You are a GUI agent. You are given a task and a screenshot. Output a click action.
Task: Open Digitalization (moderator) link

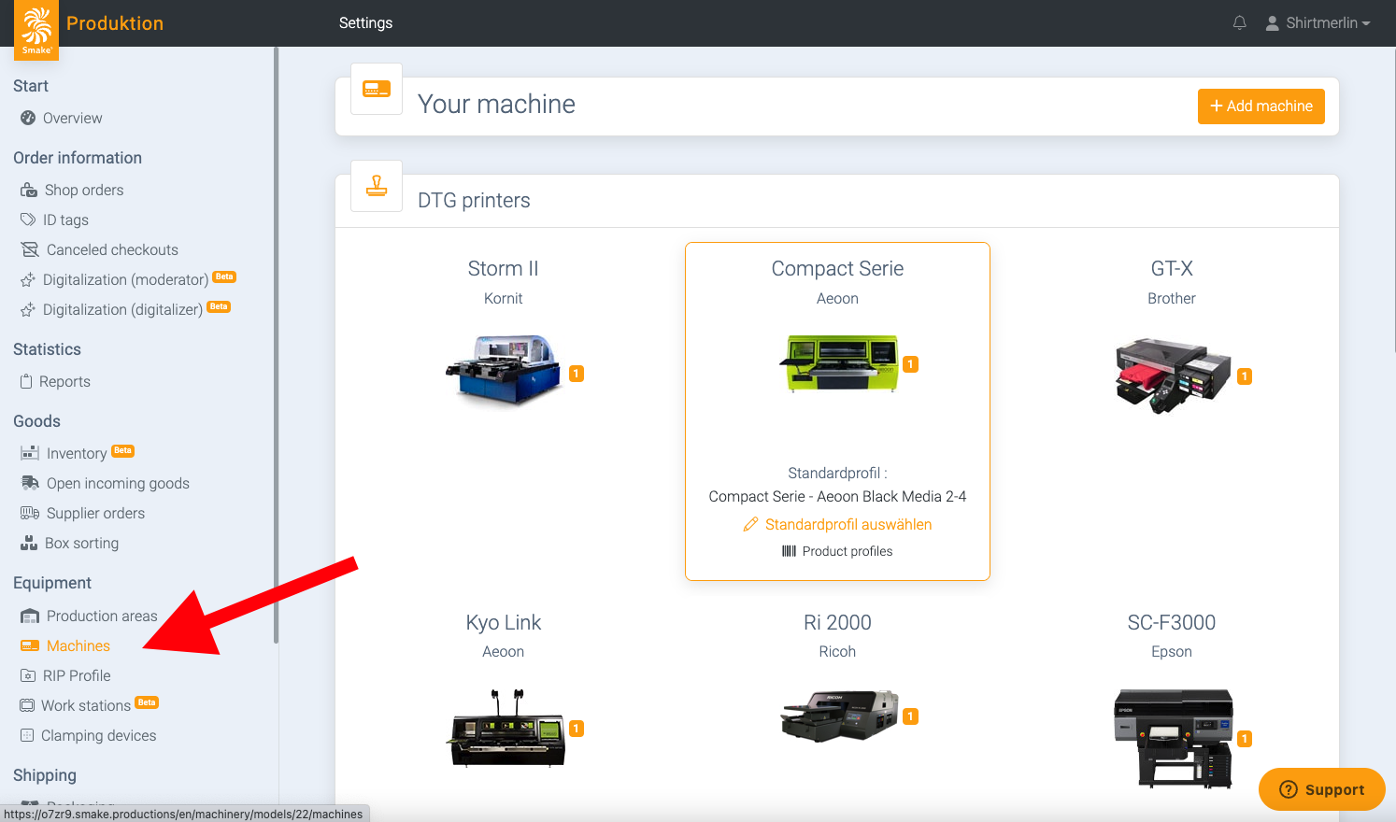[125, 279]
